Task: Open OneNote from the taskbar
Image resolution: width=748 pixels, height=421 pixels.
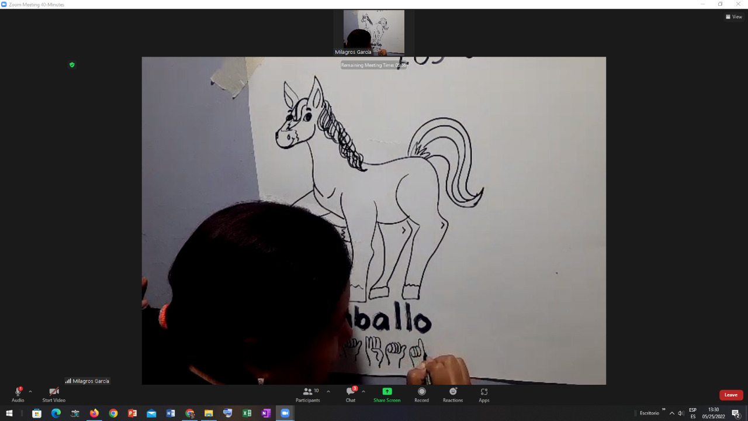Action: point(266,413)
